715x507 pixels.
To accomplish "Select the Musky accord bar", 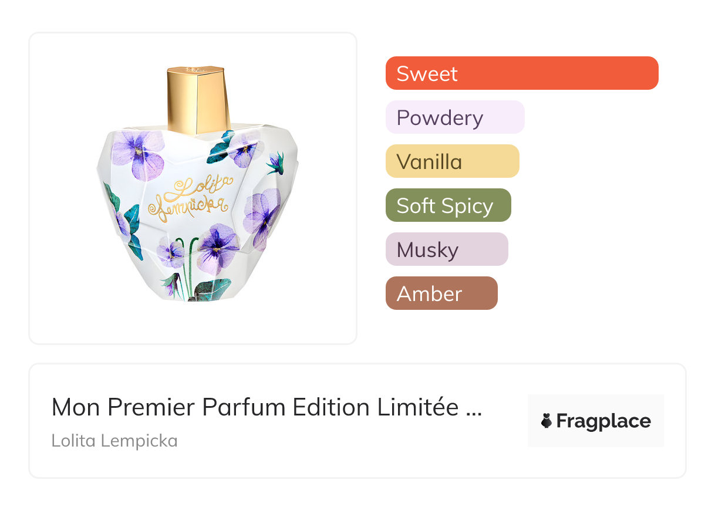I will 446,249.
